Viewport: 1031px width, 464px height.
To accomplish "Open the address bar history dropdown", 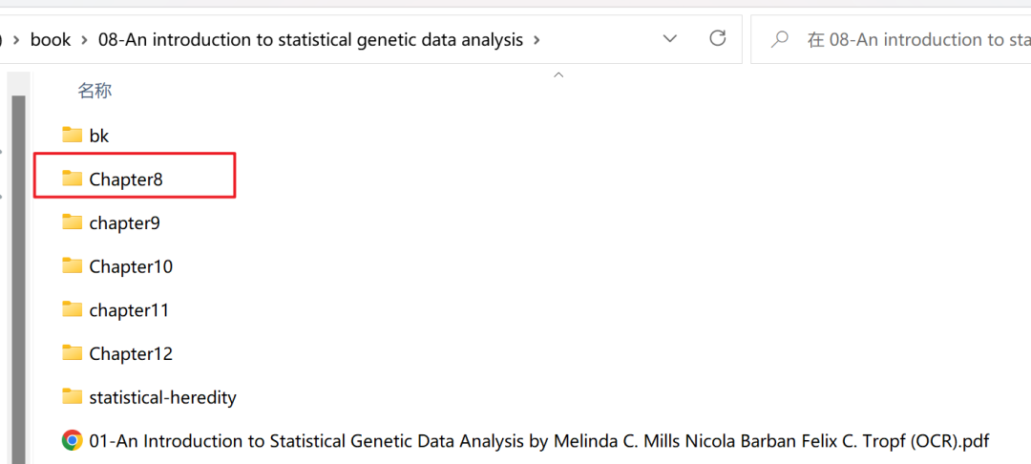I will (x=670, y=39).
